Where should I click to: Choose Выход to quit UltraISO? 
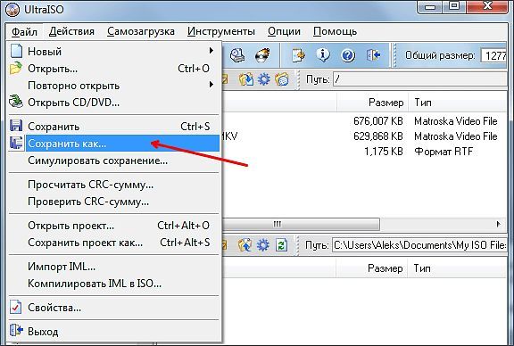[x=113, y=331]
